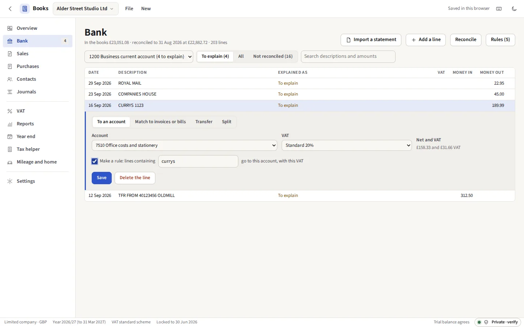
Task: Click the blue Save button
Action: click(x=102, y=178)
